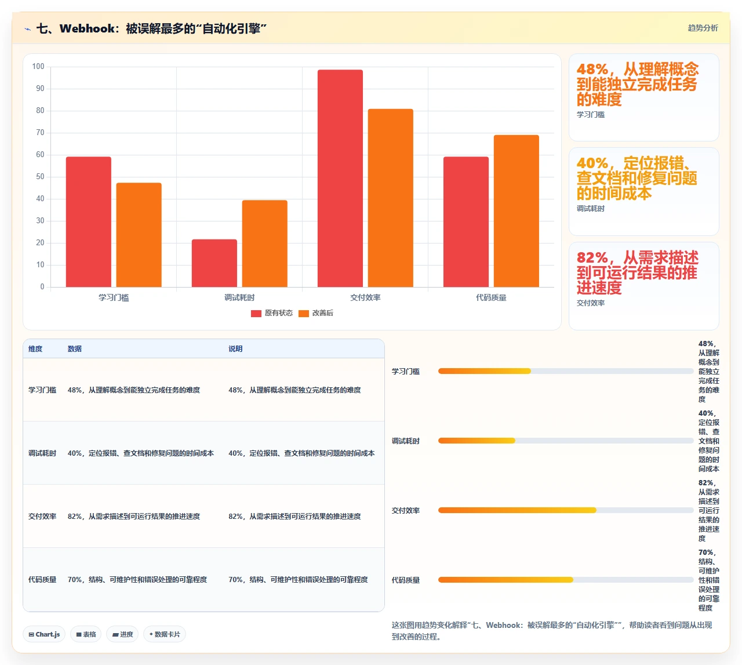Screen dimensions: 742x665
Task: Select the 代码质量 table row
Action: pos(203,579)
